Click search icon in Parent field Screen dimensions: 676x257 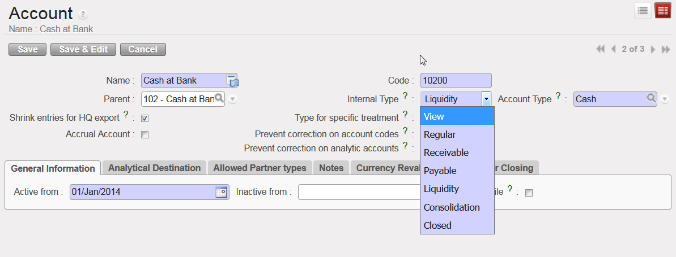(x=219, y=98)
